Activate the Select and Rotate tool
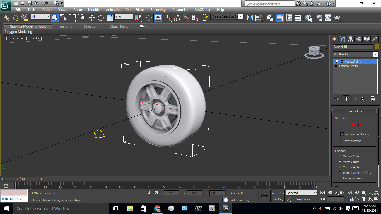Viewport: 381px width, 214px height. click(x=101, y=18)
